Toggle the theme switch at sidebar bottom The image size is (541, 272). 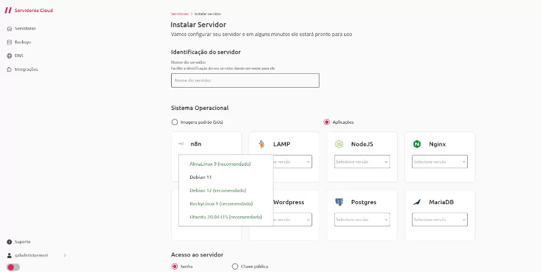[13, 267]
